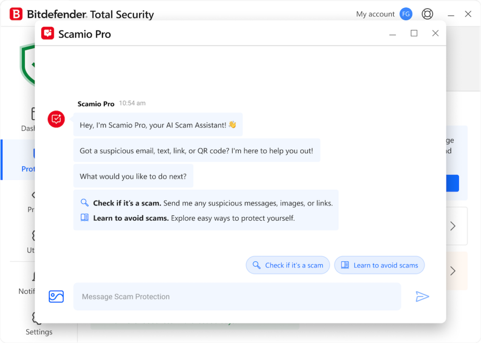Screen dimensions: 481x343
Task: Open the settings gear in the top bar
Action: click(x=427, y=14)
